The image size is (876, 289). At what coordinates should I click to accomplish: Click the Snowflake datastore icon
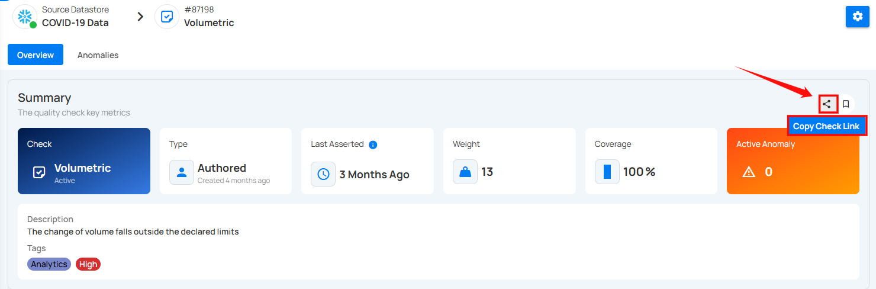[x=25, y=17]
